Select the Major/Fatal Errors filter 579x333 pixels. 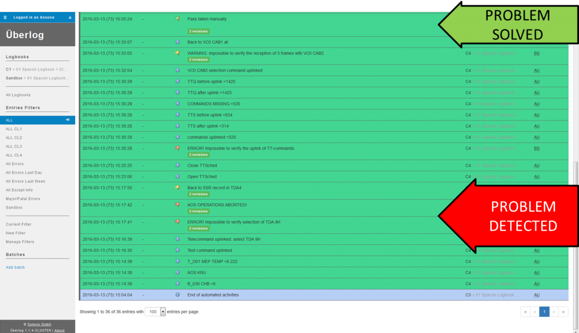point(23,199)
